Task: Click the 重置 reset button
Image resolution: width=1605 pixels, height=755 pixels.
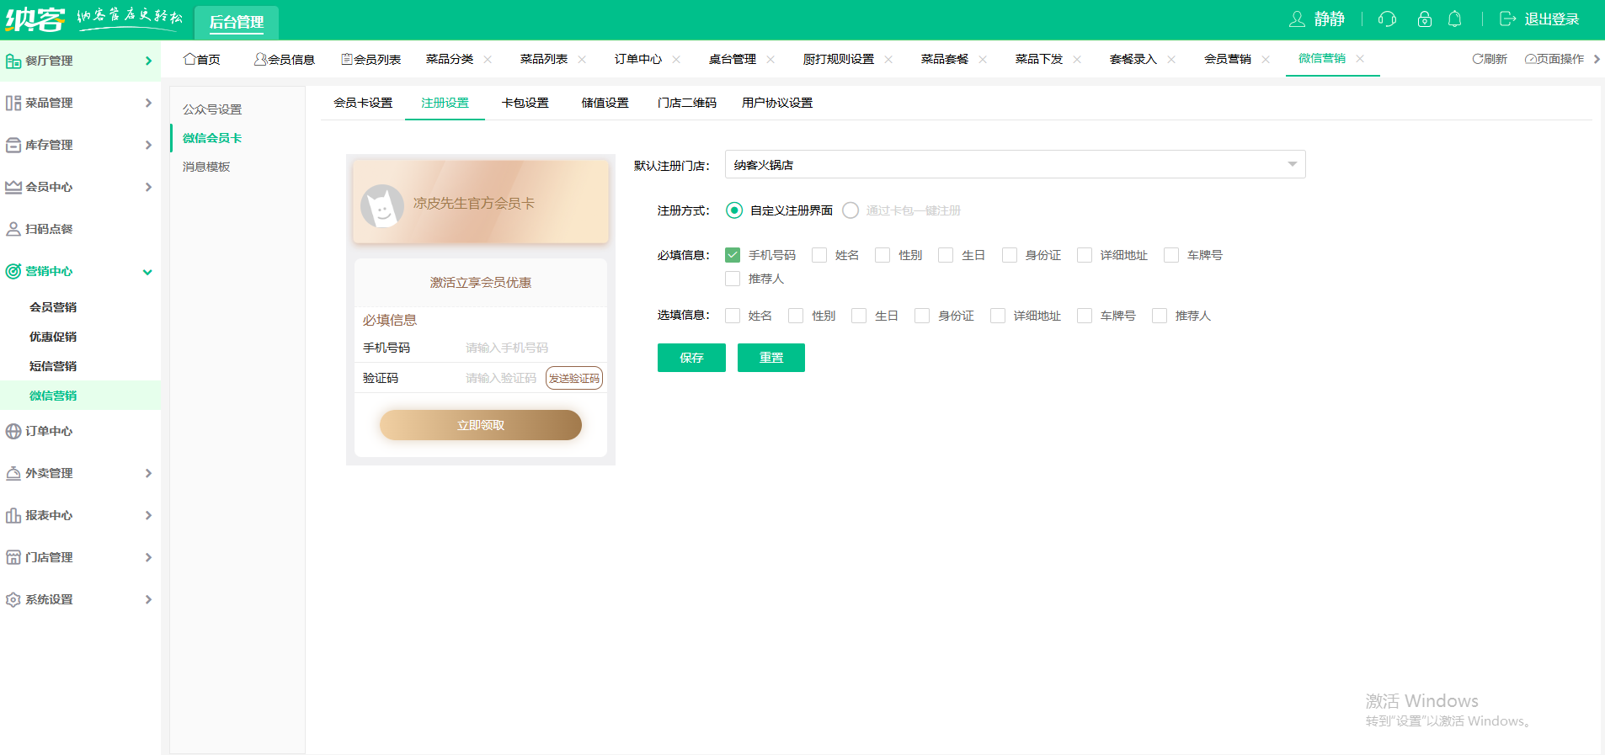Action: click(771, 358)
